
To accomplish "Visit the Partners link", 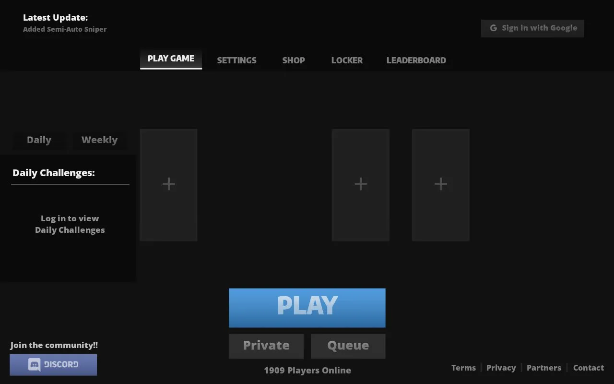I will pyautogui.click(x=544, y=368).
